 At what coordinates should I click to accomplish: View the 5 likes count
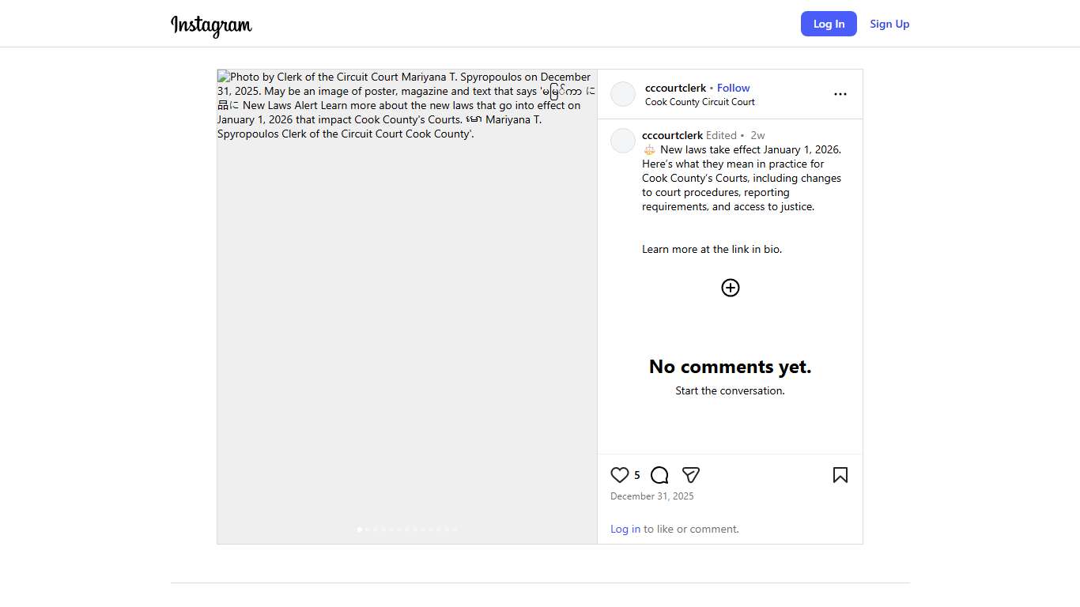[x=636, y=475]
